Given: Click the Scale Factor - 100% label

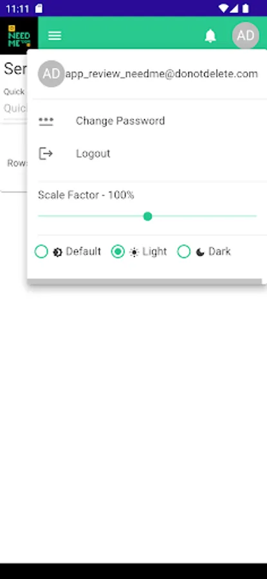Looking at the screenshot, I should point(86,195).
